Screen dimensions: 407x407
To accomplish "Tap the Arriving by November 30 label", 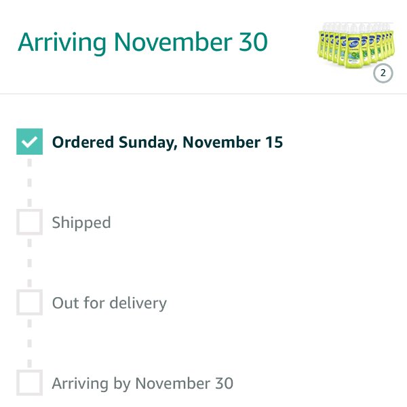I will [142, 384].
